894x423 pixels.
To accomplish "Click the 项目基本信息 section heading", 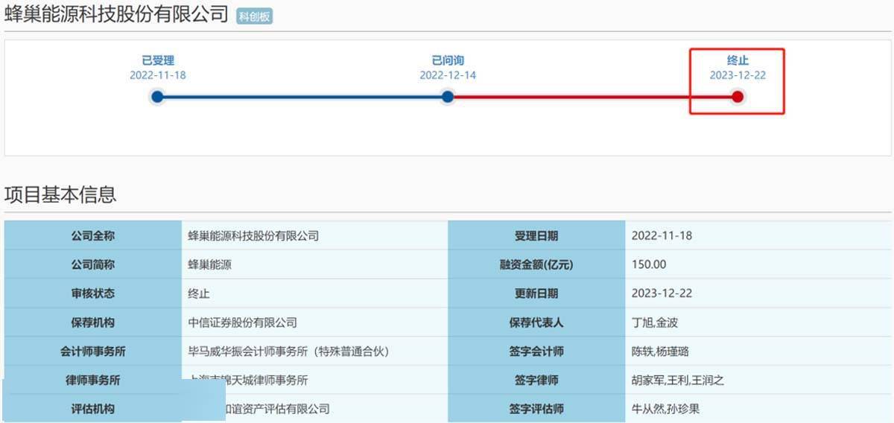I will 60,194.
